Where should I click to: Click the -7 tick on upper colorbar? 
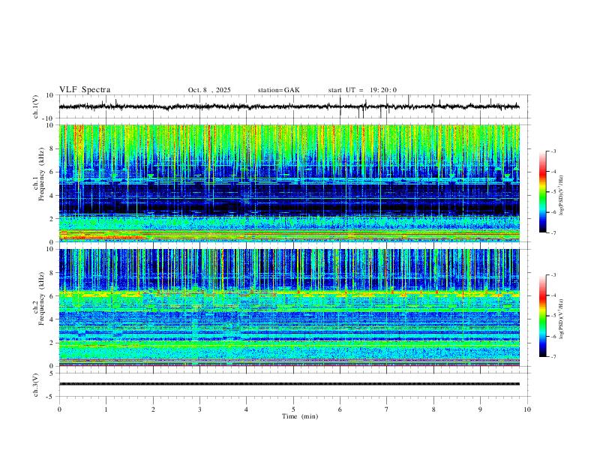click(x=553, y=233)
